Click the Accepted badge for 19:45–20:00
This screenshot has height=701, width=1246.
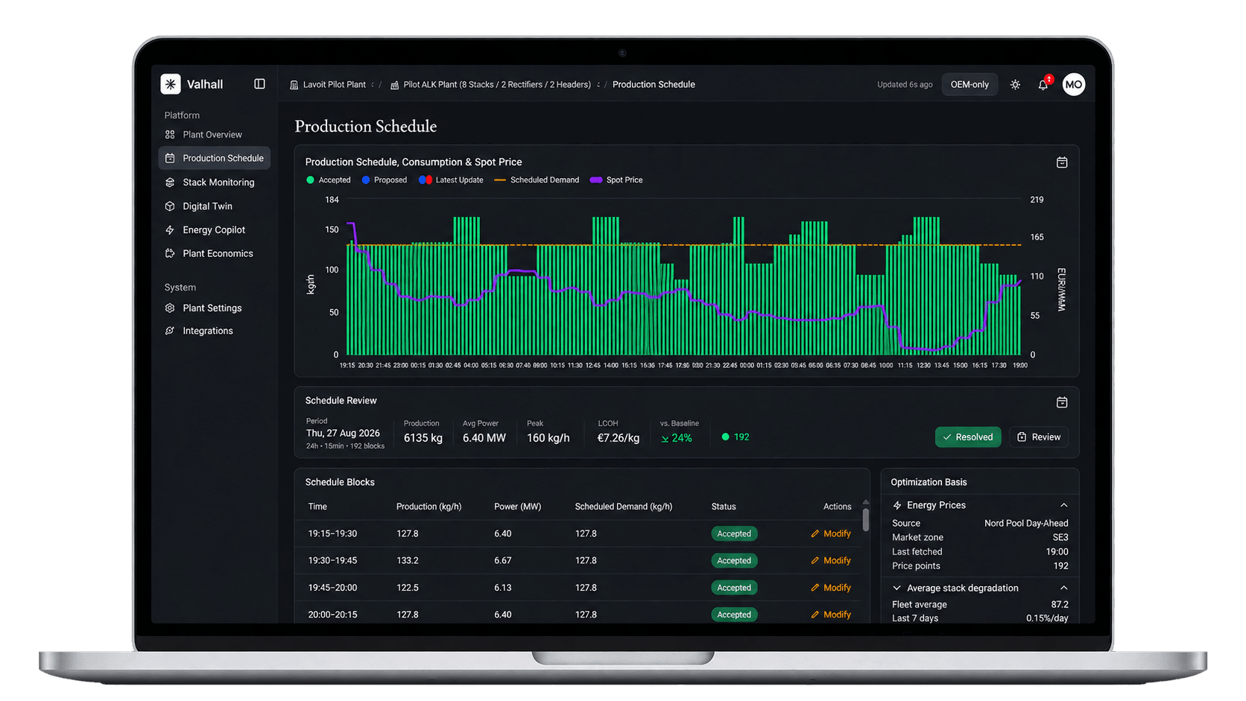tap(734, 588)
